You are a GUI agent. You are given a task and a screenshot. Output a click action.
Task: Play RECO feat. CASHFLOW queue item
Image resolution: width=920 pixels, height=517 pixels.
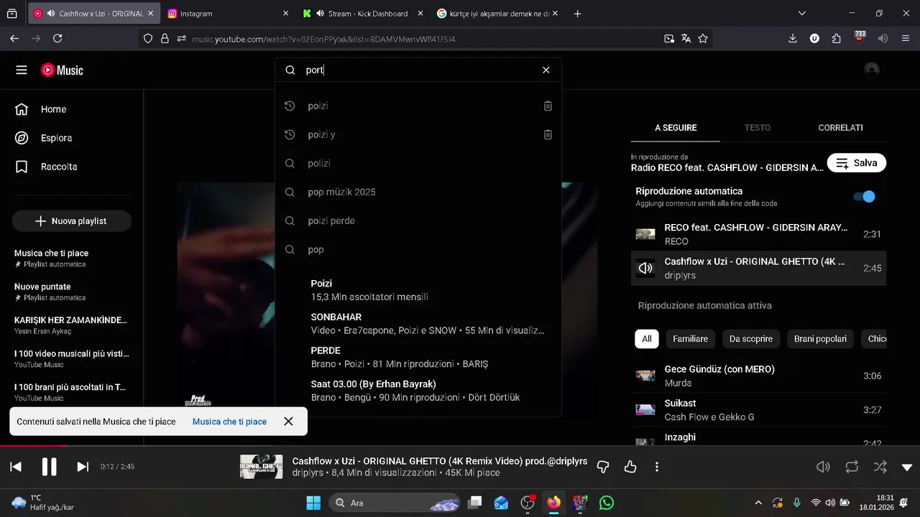pos(758,234)
